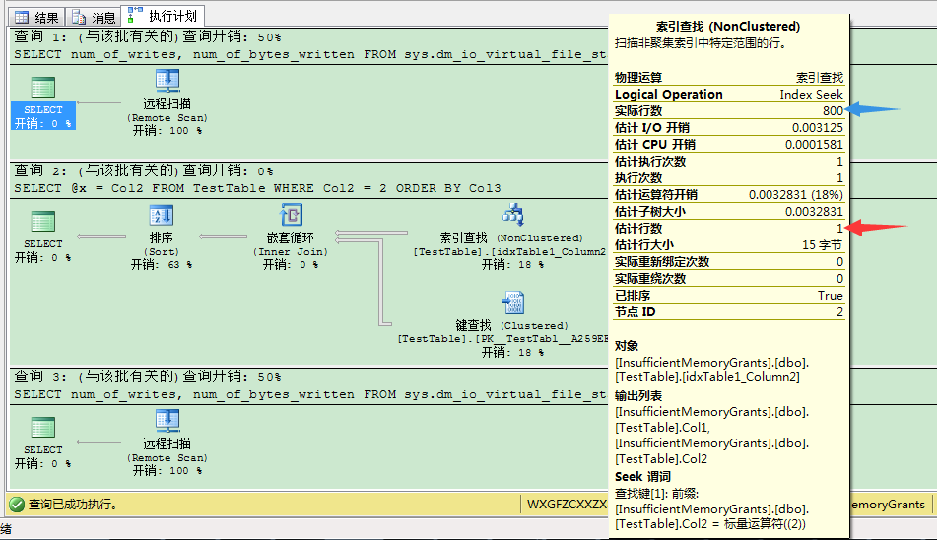Image resolution: width=937 pixels, height=540 pixels.
Task: Click the query 3 header showing 50% cost
Action: click(x=148, y=377)
